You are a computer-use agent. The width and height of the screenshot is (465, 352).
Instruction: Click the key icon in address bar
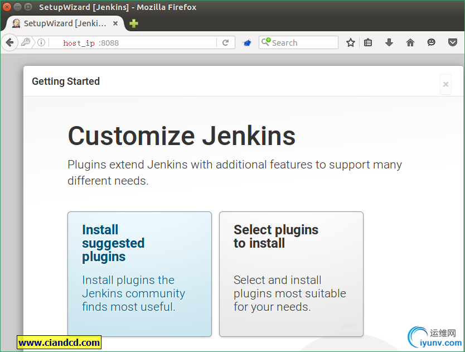pos(26,42)
